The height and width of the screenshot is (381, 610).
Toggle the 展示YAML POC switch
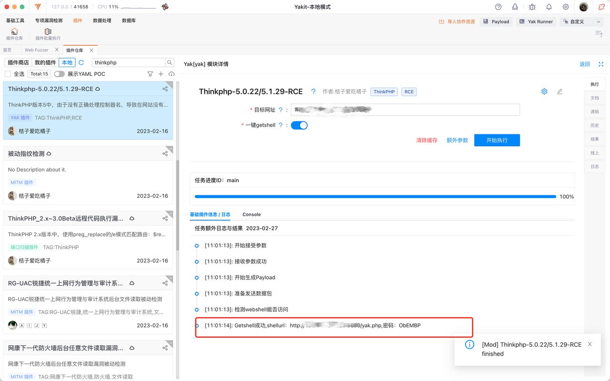[60, 74]
